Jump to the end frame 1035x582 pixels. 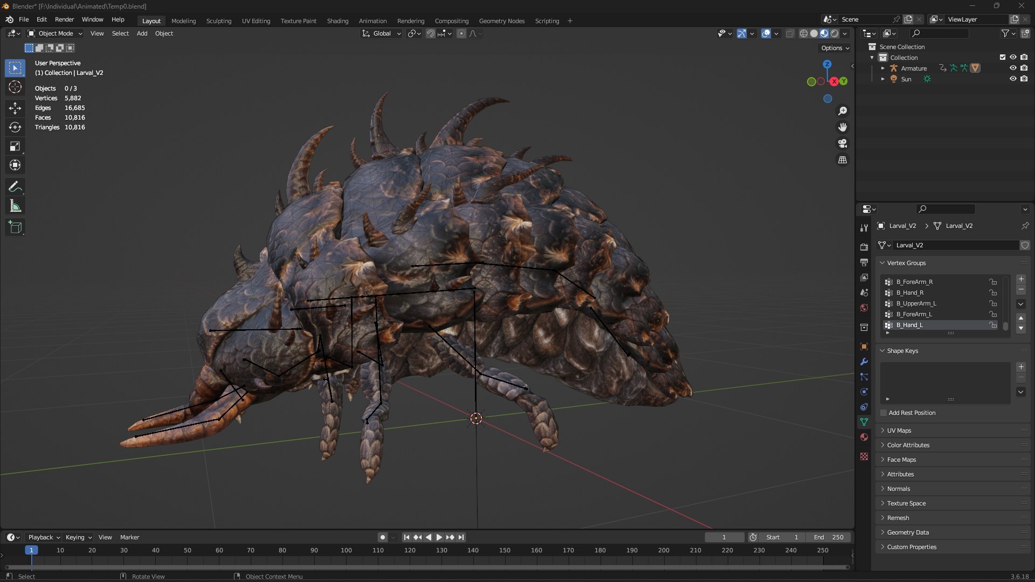pos(461,537)
